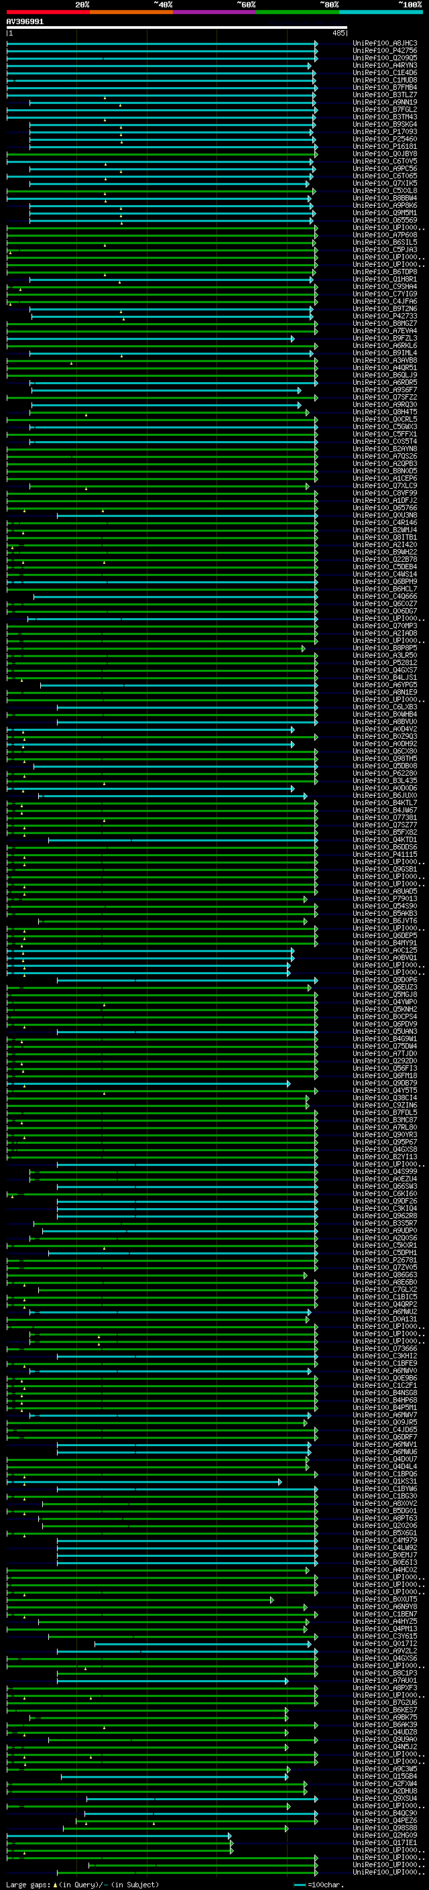Open the UniRef100_P42756 hit link

click(384, 51)
